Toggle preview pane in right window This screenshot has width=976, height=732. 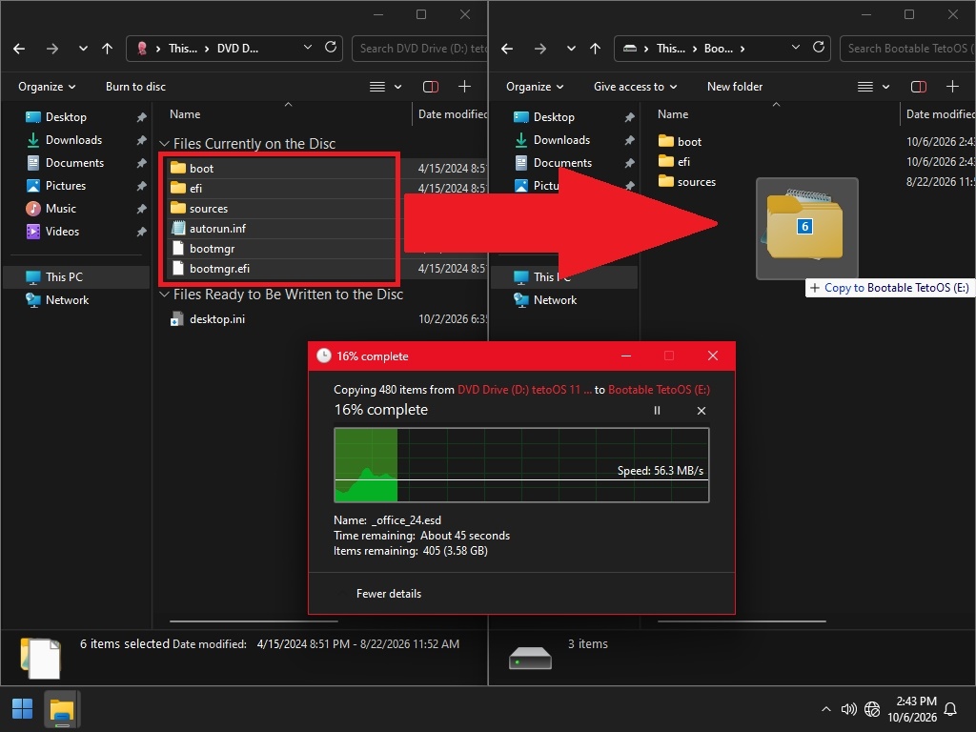pyautogui.click(x=919, y=87)
